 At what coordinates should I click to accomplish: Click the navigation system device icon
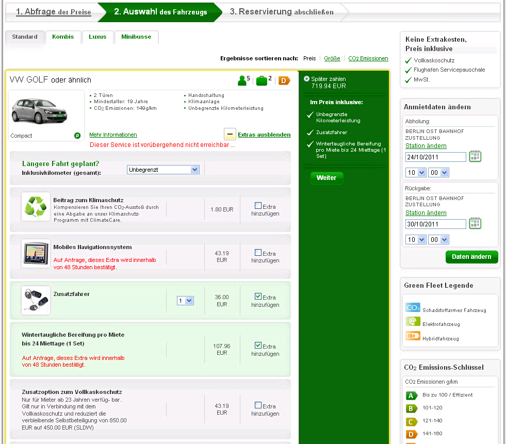pos(36,253)
